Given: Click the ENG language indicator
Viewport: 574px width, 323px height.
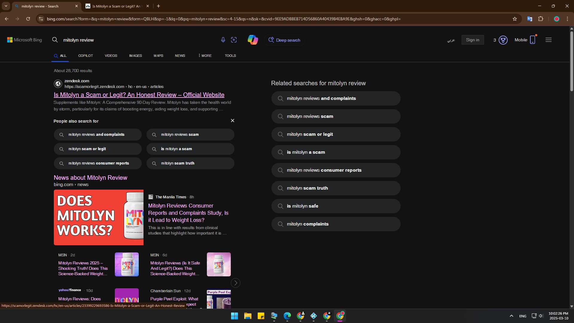Looking at the screenshot, I should [x=523, y=316].
